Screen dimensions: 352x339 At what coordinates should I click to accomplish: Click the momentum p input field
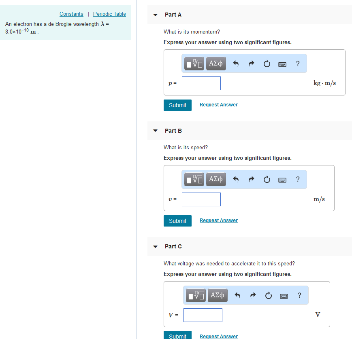(x=201, y=83)
